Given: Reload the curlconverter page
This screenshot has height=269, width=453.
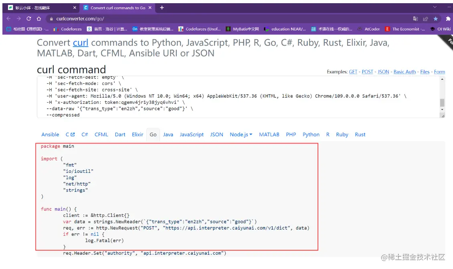Looking at the screenshot, I should pos(28,18).
